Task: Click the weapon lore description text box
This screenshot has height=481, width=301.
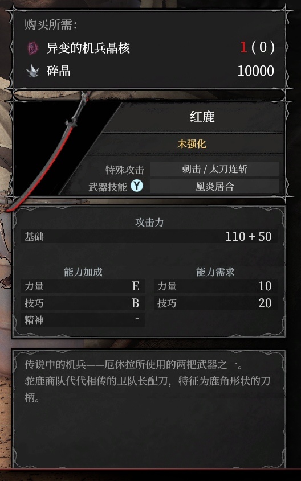Action: tap(149, 409)
